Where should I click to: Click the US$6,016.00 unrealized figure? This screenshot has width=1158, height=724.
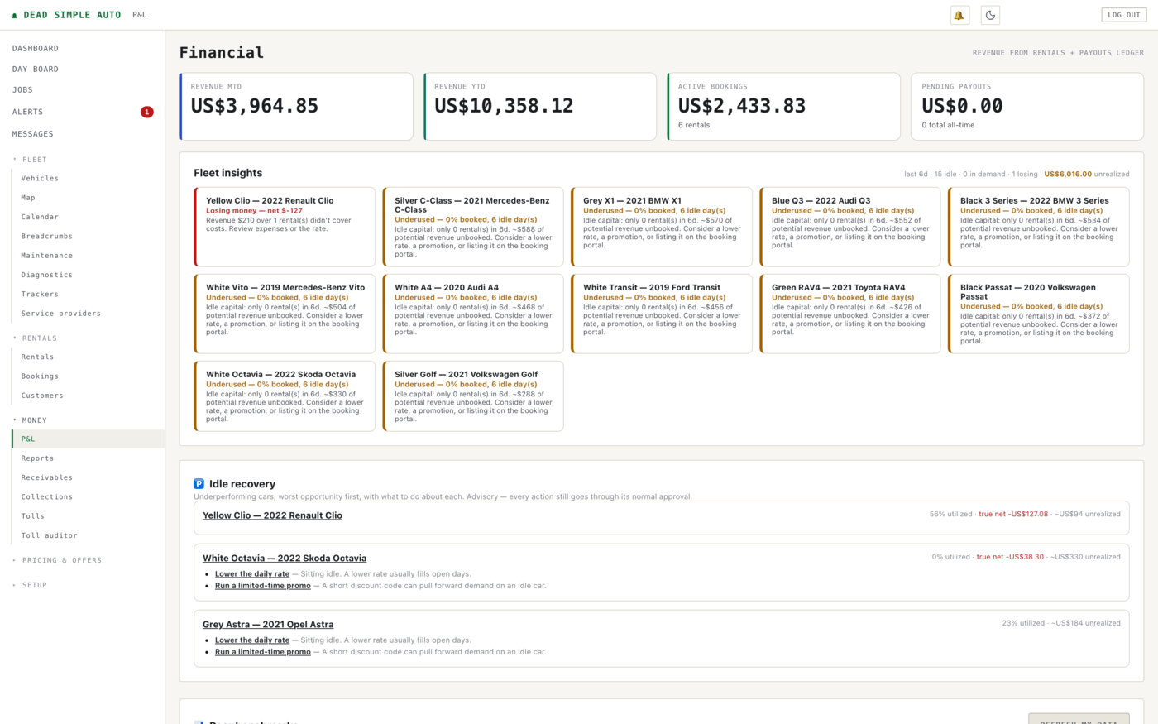[1068, 175]
